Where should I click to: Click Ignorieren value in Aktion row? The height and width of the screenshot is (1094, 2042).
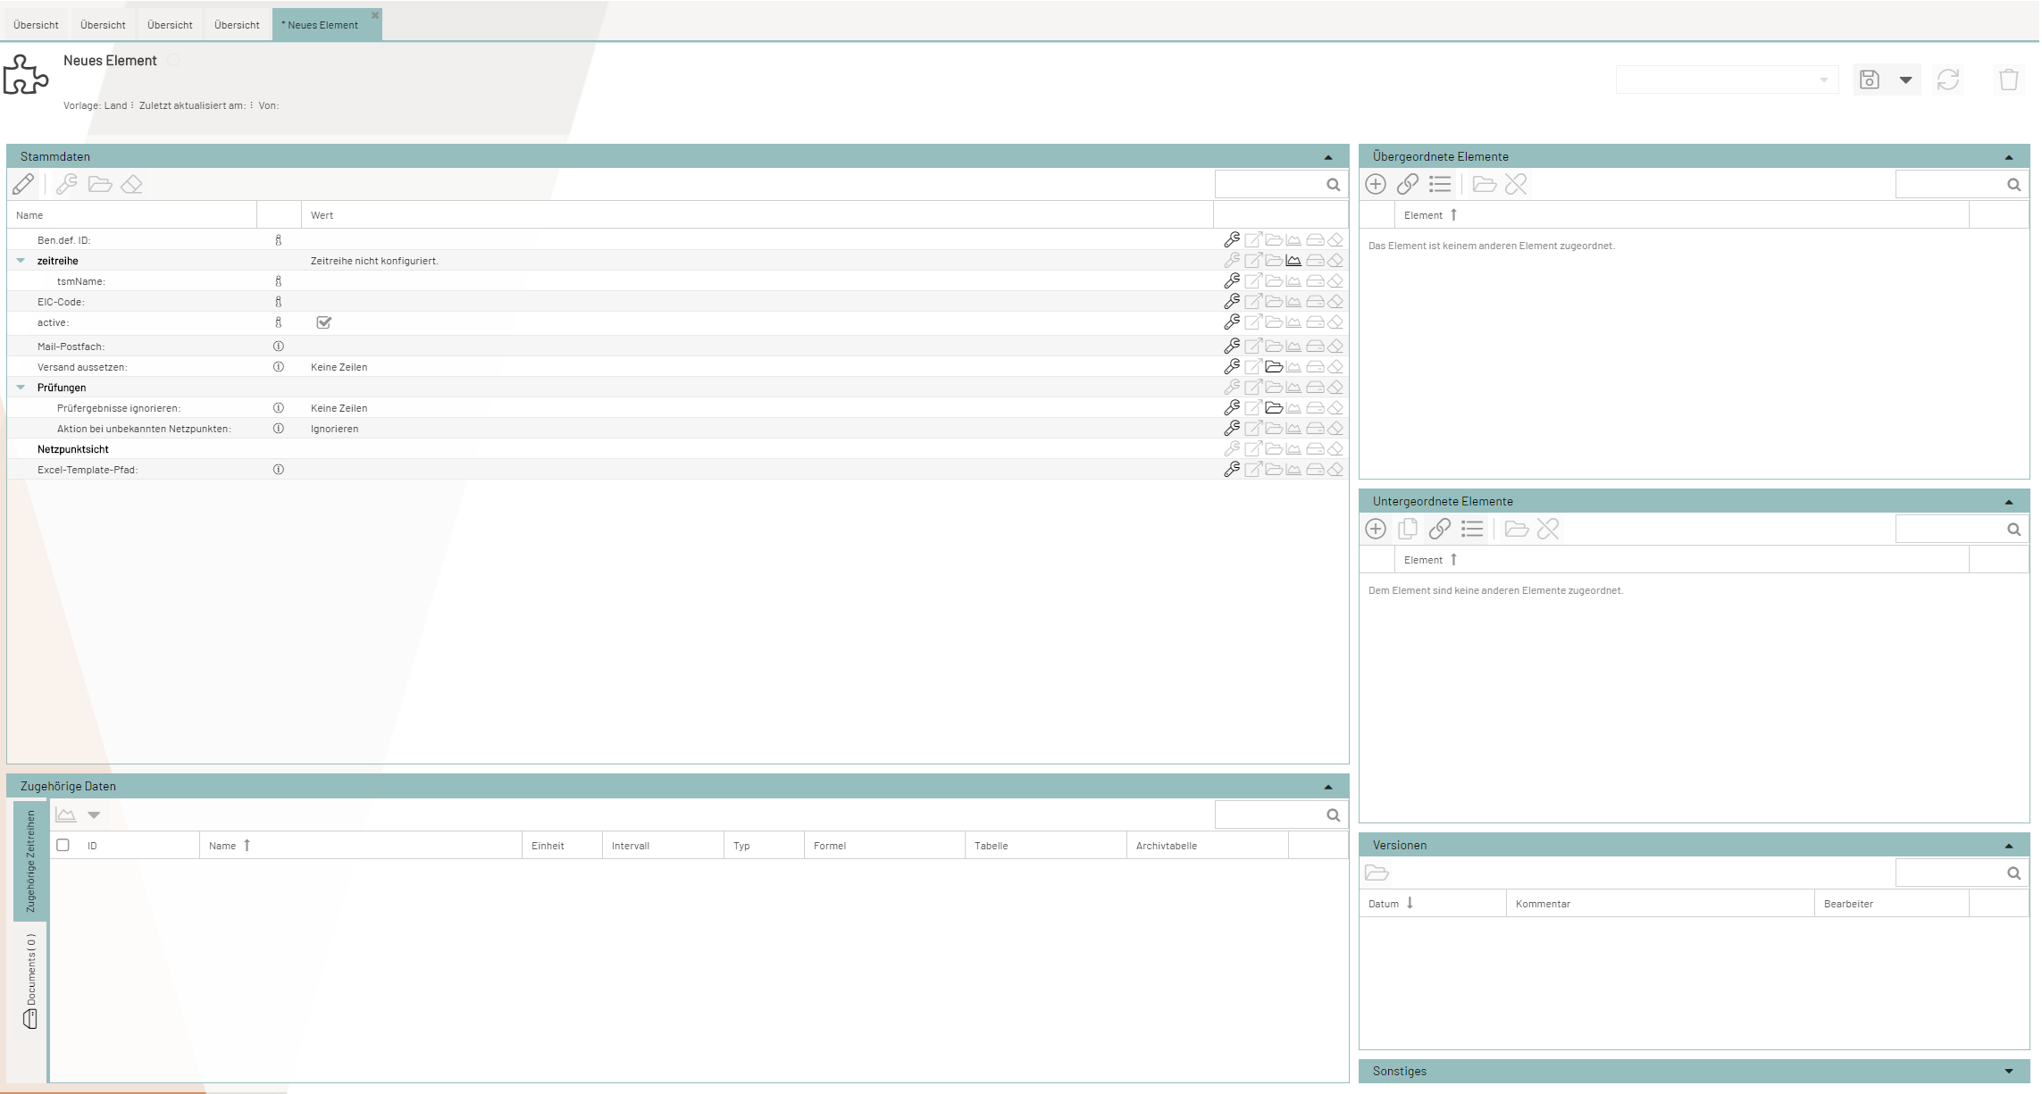pyautogui.click(x=334, y=429)
